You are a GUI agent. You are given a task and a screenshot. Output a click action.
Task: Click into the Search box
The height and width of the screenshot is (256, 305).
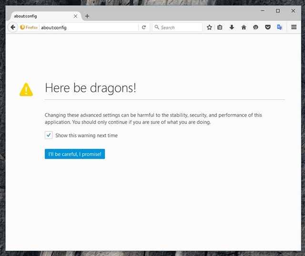tap(177, 27)
